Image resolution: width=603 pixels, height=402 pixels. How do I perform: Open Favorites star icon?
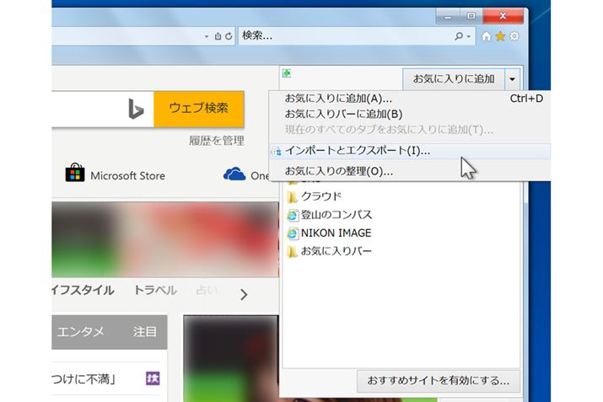pos(500,36)
